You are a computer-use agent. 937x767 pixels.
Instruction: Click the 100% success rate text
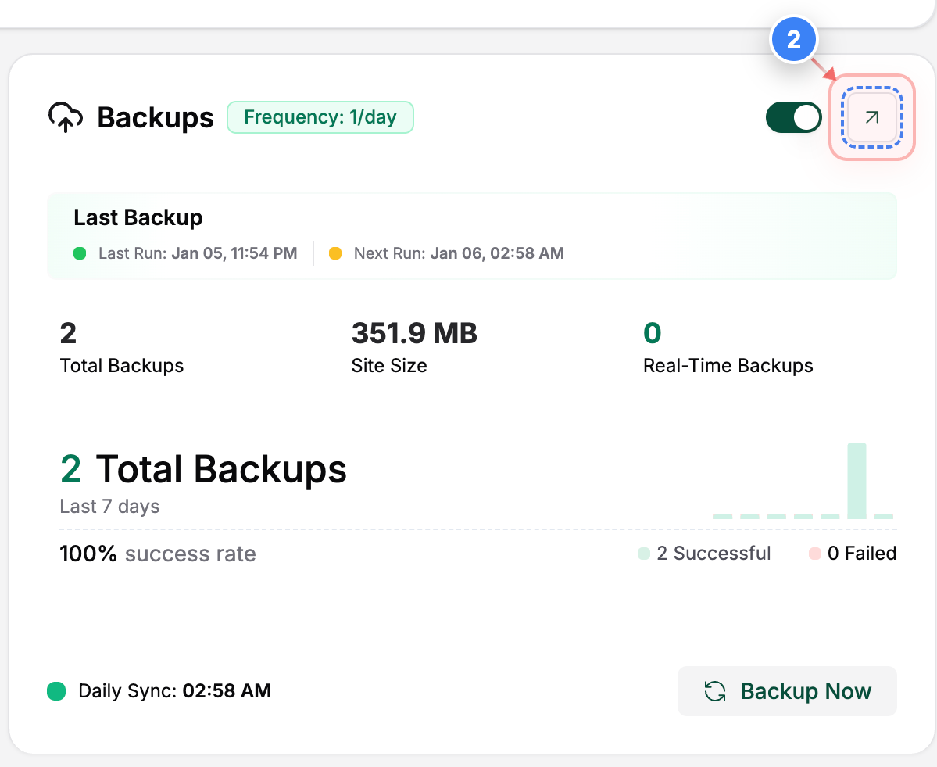click(x=158, y=554)
